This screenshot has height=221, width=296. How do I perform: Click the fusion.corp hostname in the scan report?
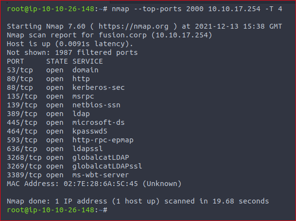[122, 35]
